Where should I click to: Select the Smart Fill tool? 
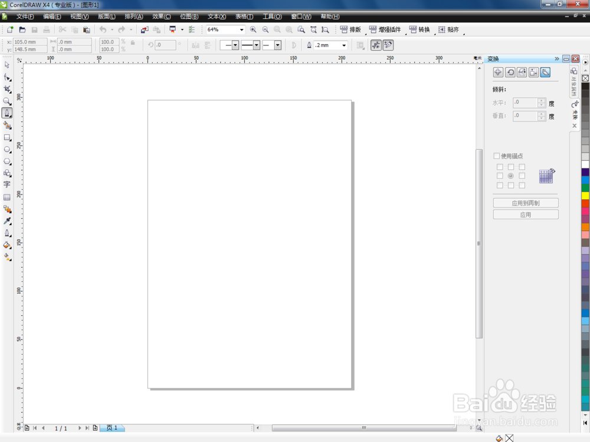pos(7,125)
